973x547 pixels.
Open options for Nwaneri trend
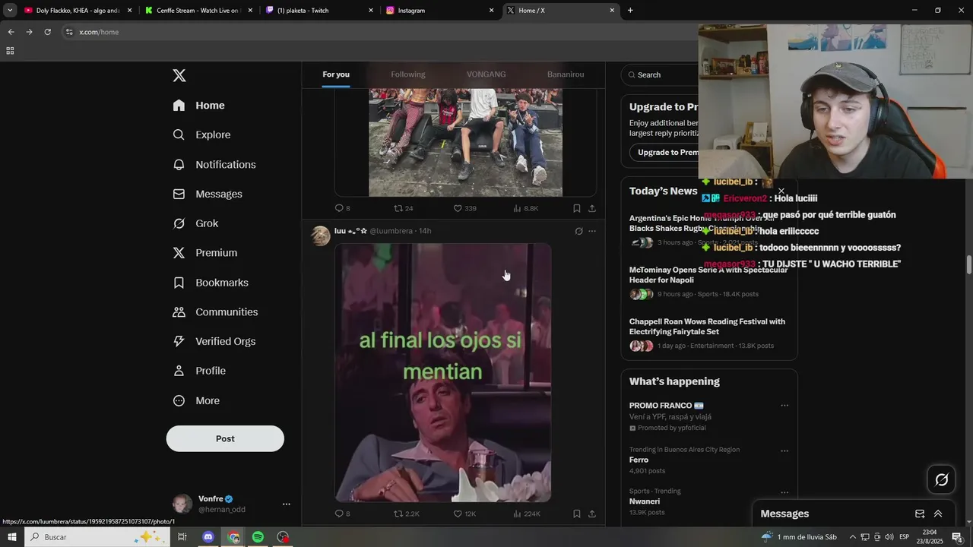(784, 492)
